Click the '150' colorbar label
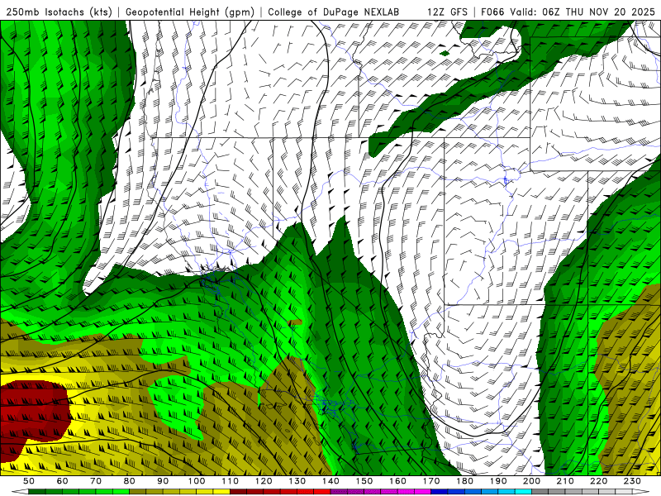 (364, 481)
